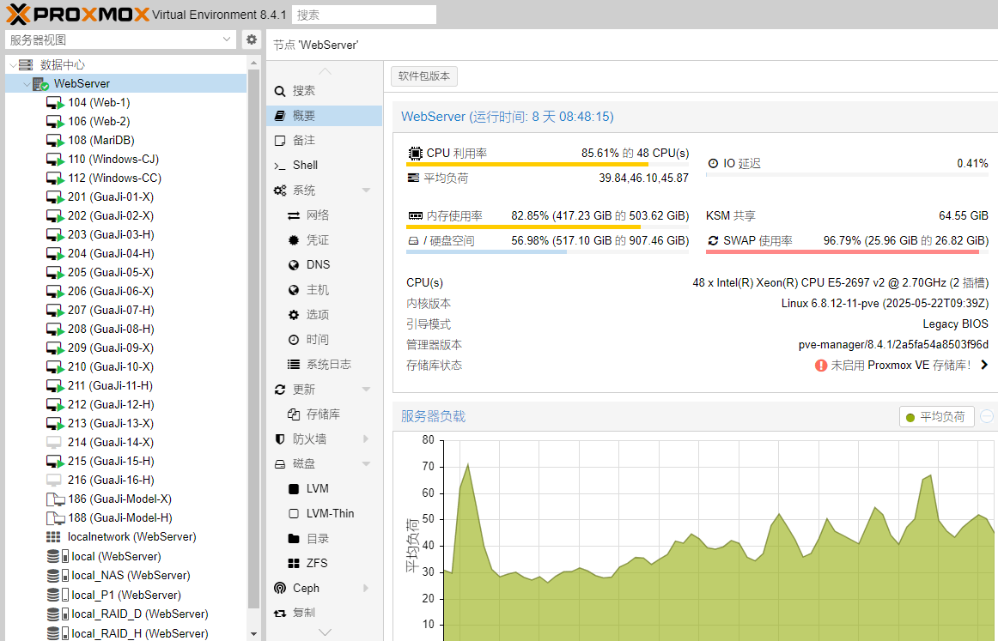This screenshot has width=998, height=641.
Task: Select template 186 (GuaJi-Model-X) icon
Action: [55, 499]
